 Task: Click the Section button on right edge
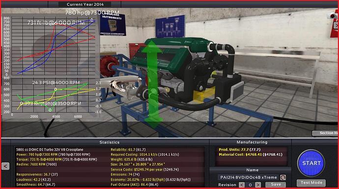click(325, 133)
